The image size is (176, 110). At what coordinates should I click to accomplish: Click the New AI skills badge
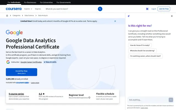click(x=50, y=62)
